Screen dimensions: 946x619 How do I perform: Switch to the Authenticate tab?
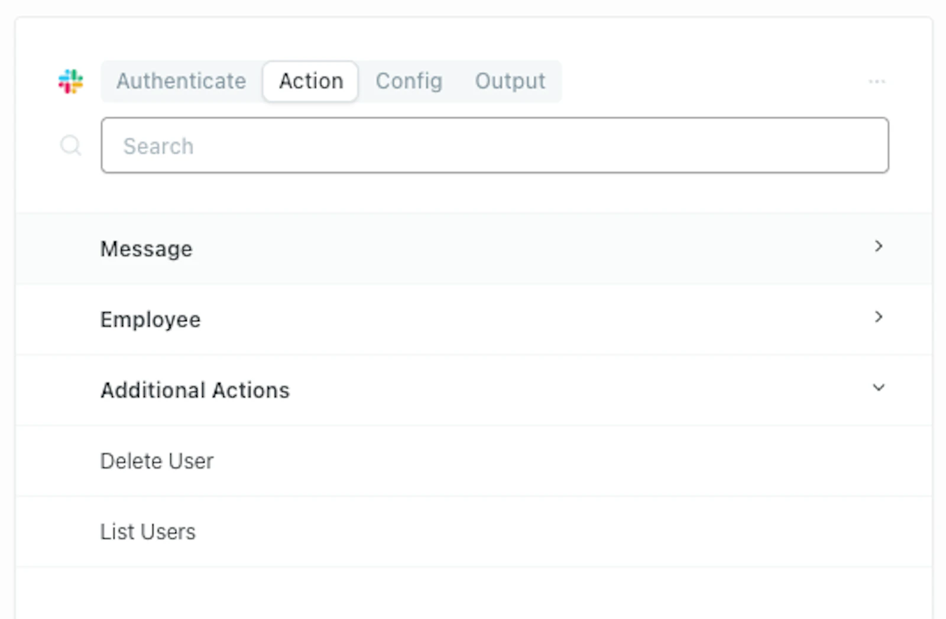[x=181, y=81]
